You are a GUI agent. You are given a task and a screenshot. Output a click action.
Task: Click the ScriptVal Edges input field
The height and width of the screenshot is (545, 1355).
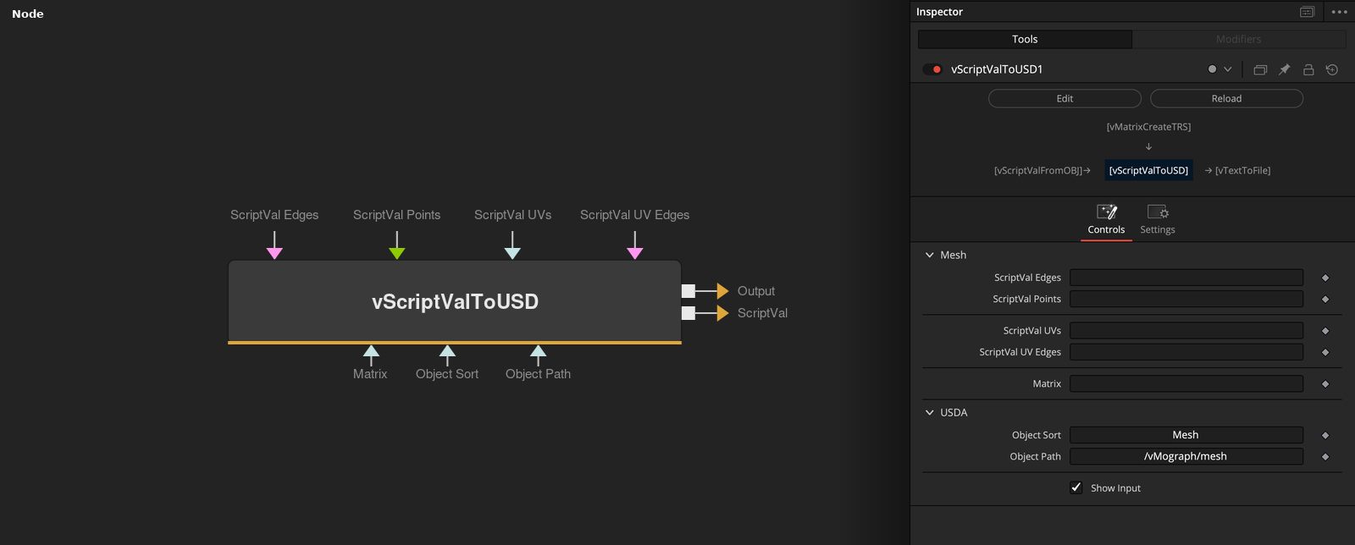tap(1186, 278)
